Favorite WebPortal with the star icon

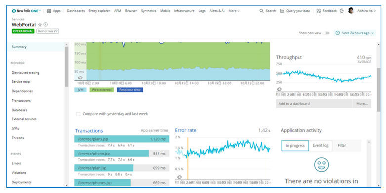coord(40,25)
